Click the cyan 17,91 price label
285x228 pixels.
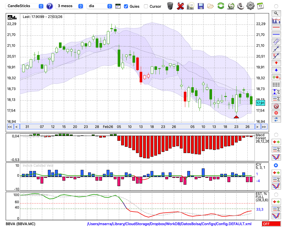coord(260,103)
